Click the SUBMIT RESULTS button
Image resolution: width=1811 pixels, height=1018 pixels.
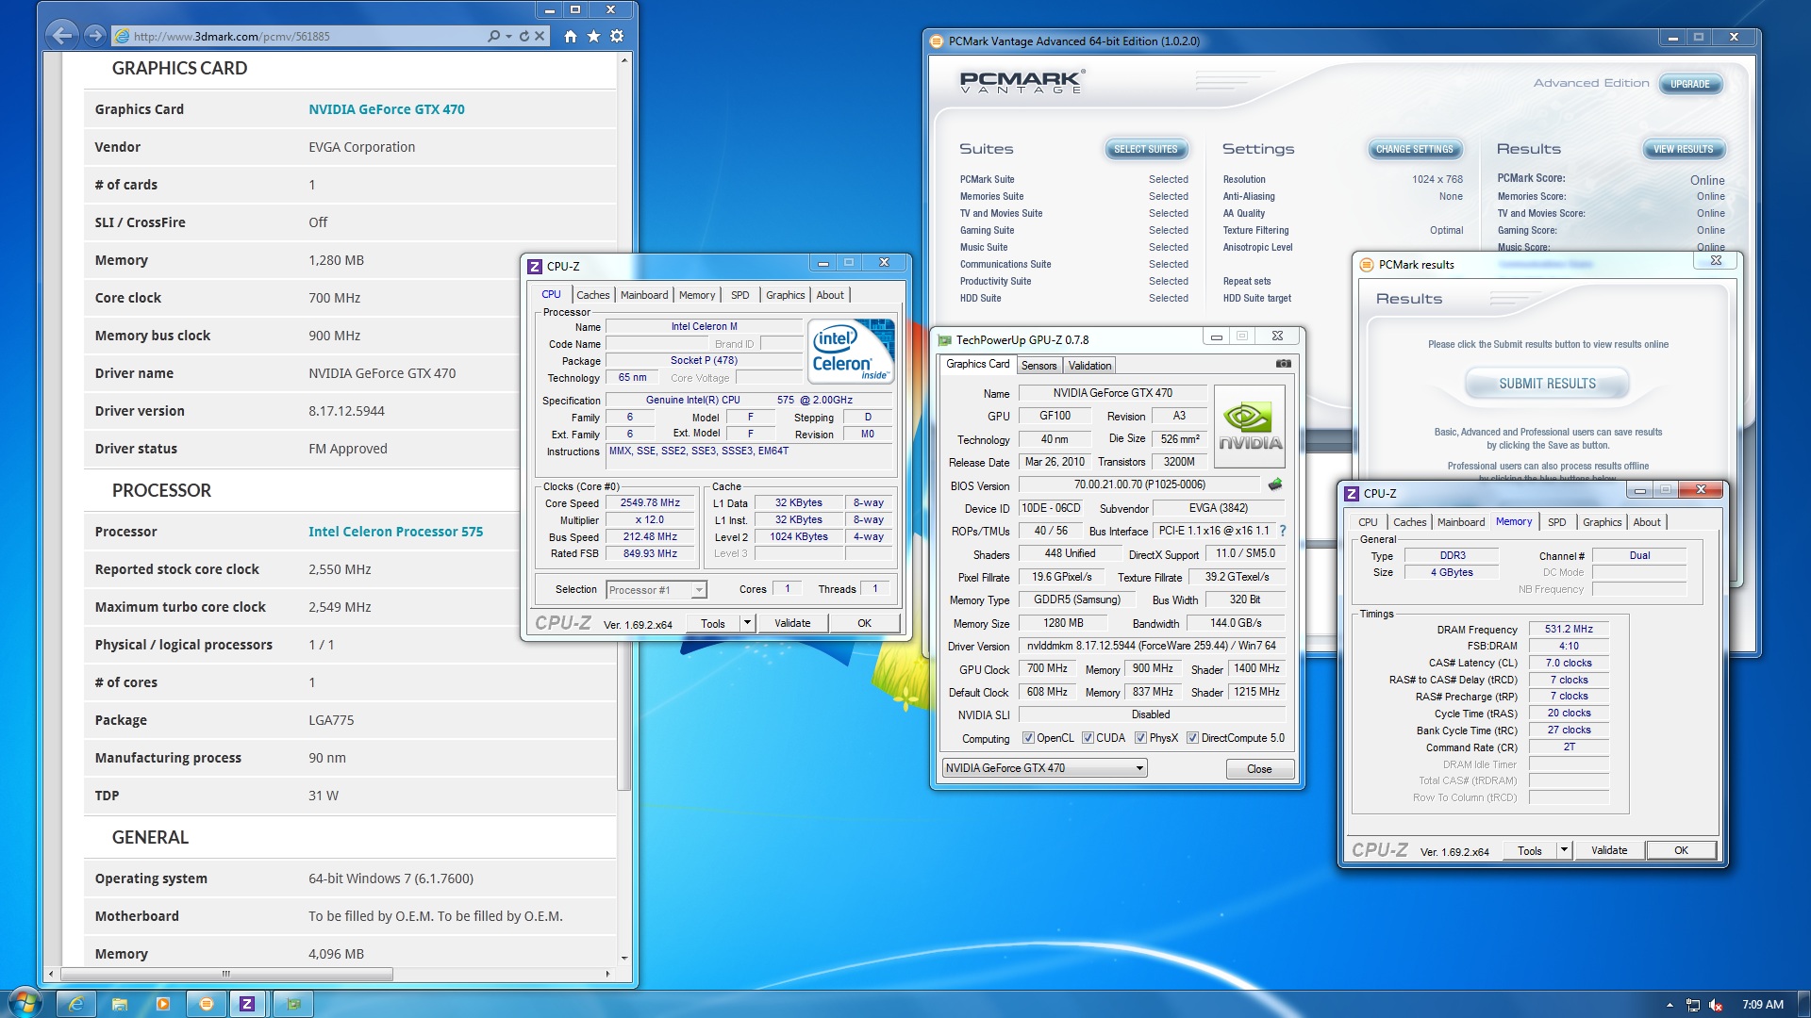(x=1547, y=384)
